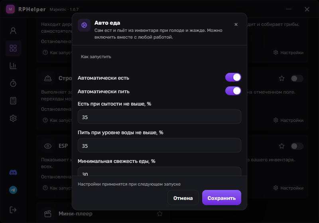
Task: Open the calculator sidebar icon
Action: point(13,101)
